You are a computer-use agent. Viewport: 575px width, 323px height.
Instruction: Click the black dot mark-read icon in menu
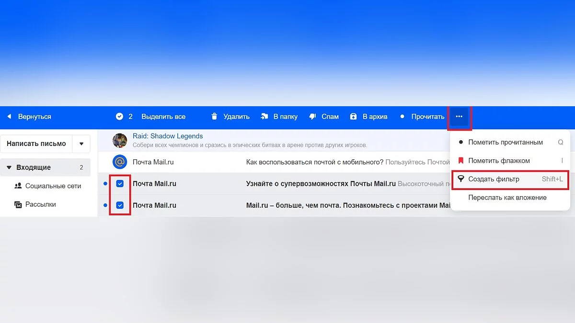pos(461,142)
